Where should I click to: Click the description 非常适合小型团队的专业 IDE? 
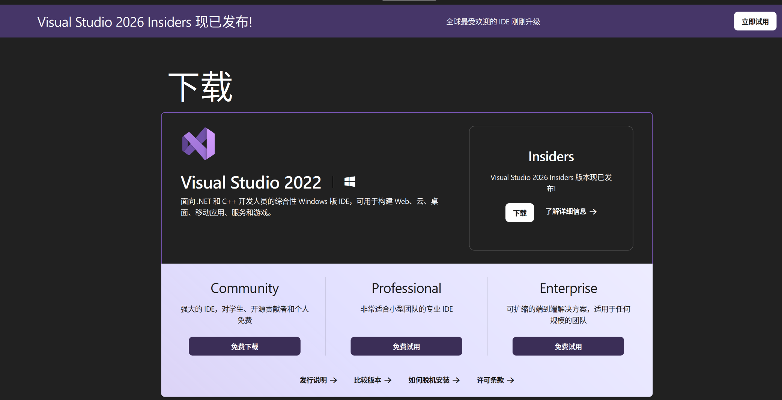tap(406, 309)
